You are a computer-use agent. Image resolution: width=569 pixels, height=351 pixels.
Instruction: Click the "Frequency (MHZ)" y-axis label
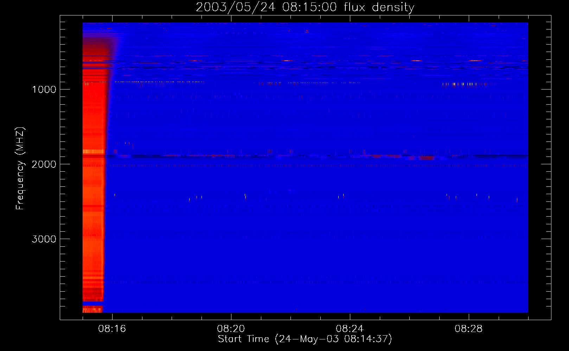coord(20,168)
